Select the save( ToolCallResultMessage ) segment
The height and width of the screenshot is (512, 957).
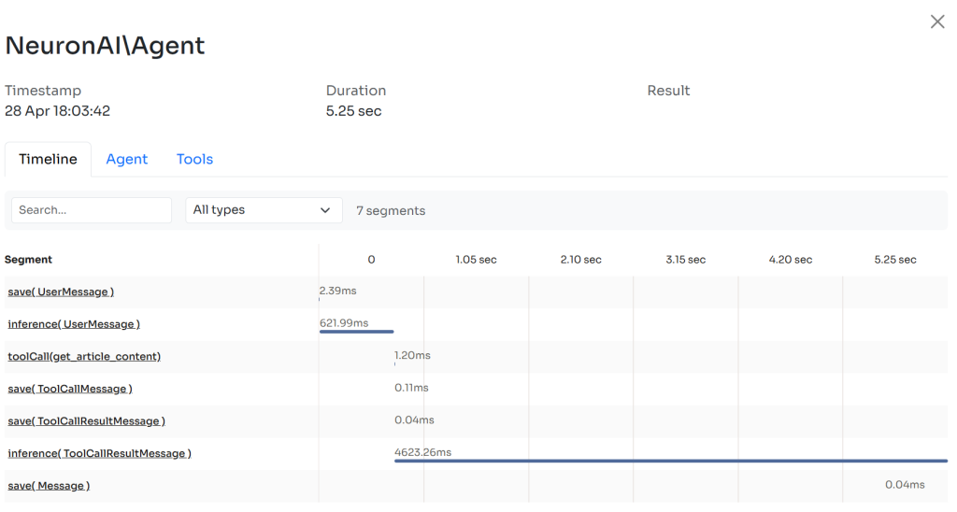pyautogui.click(x=86, y=421)
